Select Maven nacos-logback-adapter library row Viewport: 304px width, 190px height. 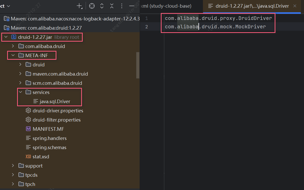coord(70,19)
